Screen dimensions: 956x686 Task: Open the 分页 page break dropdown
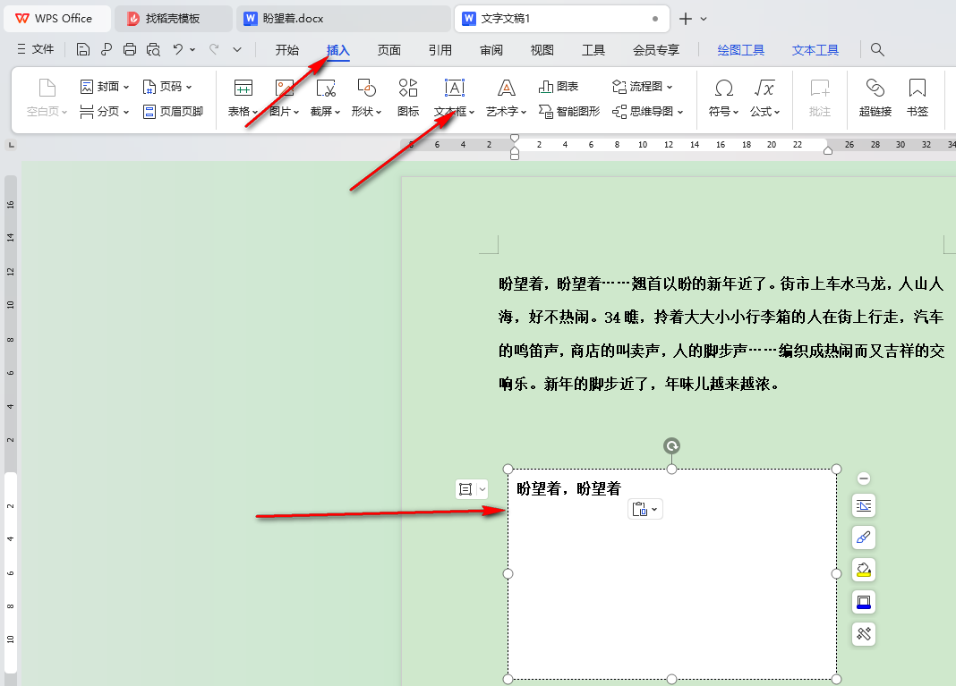coord(105,112)
